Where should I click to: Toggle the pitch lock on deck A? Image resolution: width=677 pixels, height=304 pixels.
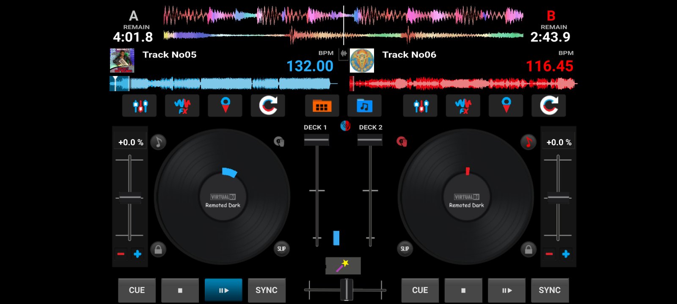158,250
